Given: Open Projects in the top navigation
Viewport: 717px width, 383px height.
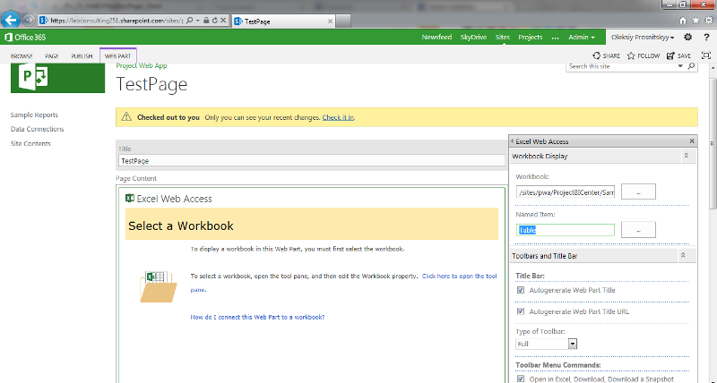Looking at the screenshot, I should (531, 38).
